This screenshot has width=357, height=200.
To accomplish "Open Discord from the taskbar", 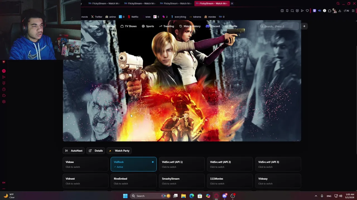I will coord(225,196).
